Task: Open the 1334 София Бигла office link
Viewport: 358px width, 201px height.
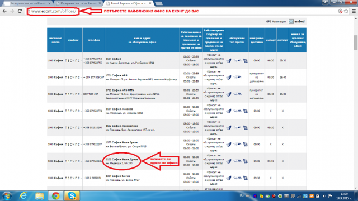Action: 118,176
